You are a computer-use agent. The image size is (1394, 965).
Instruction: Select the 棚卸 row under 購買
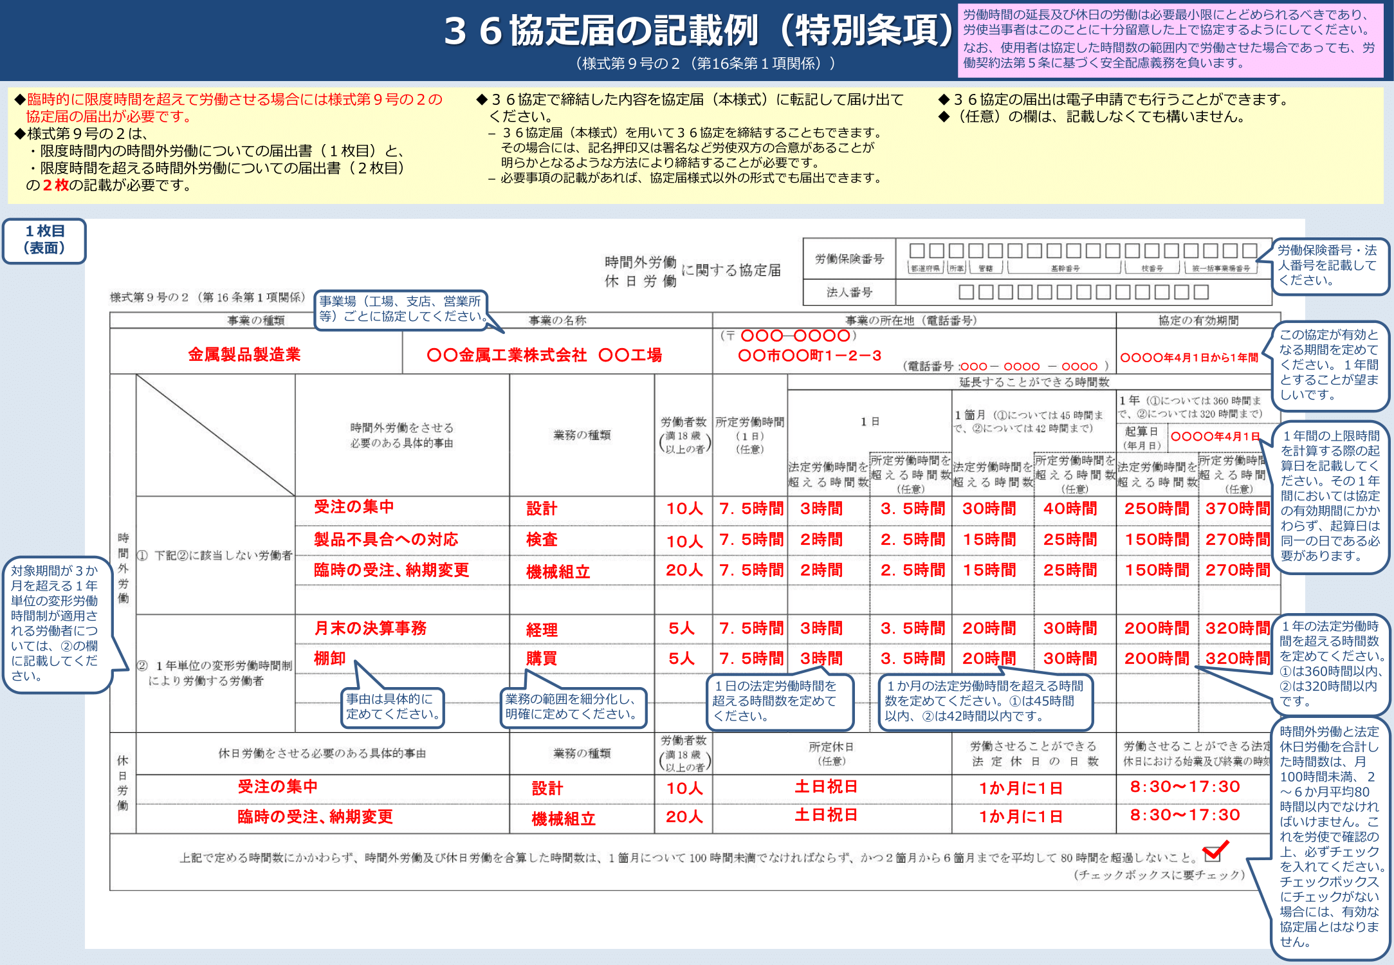329,657
